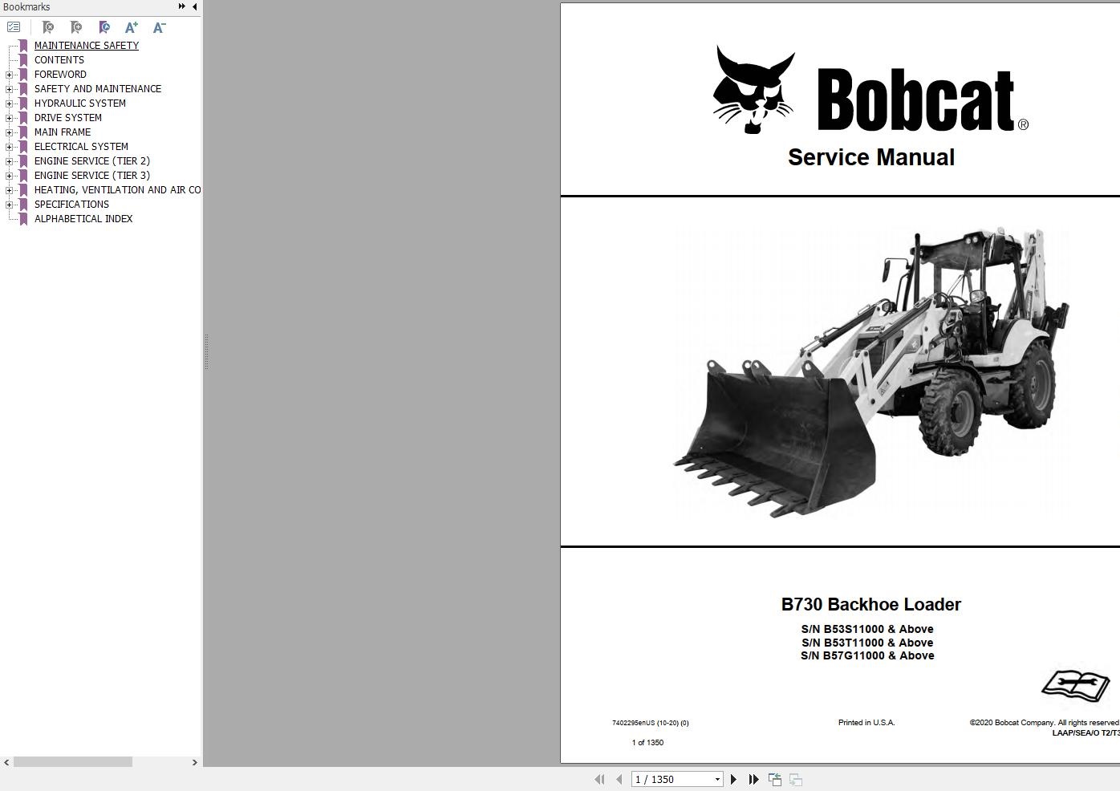Jump to the HYDRAULIC SYSTEM bookmark
The image size is (1120, 791).
[80, 103]
